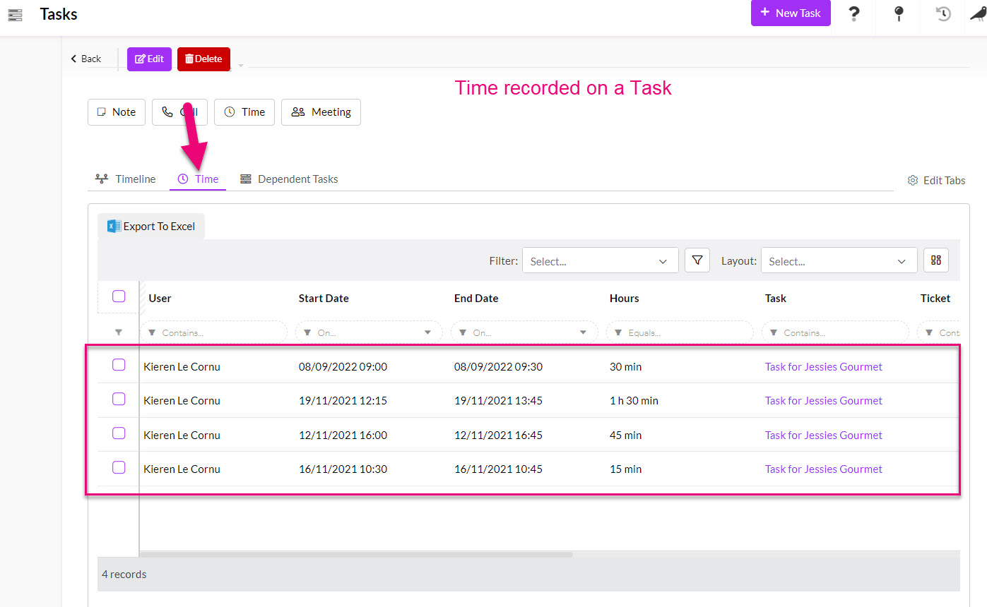Click the bird logo icon top right

(x=978, y=14)
